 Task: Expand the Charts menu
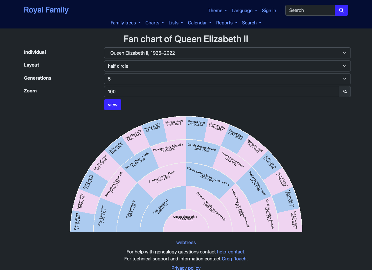[x=154, y=23]
